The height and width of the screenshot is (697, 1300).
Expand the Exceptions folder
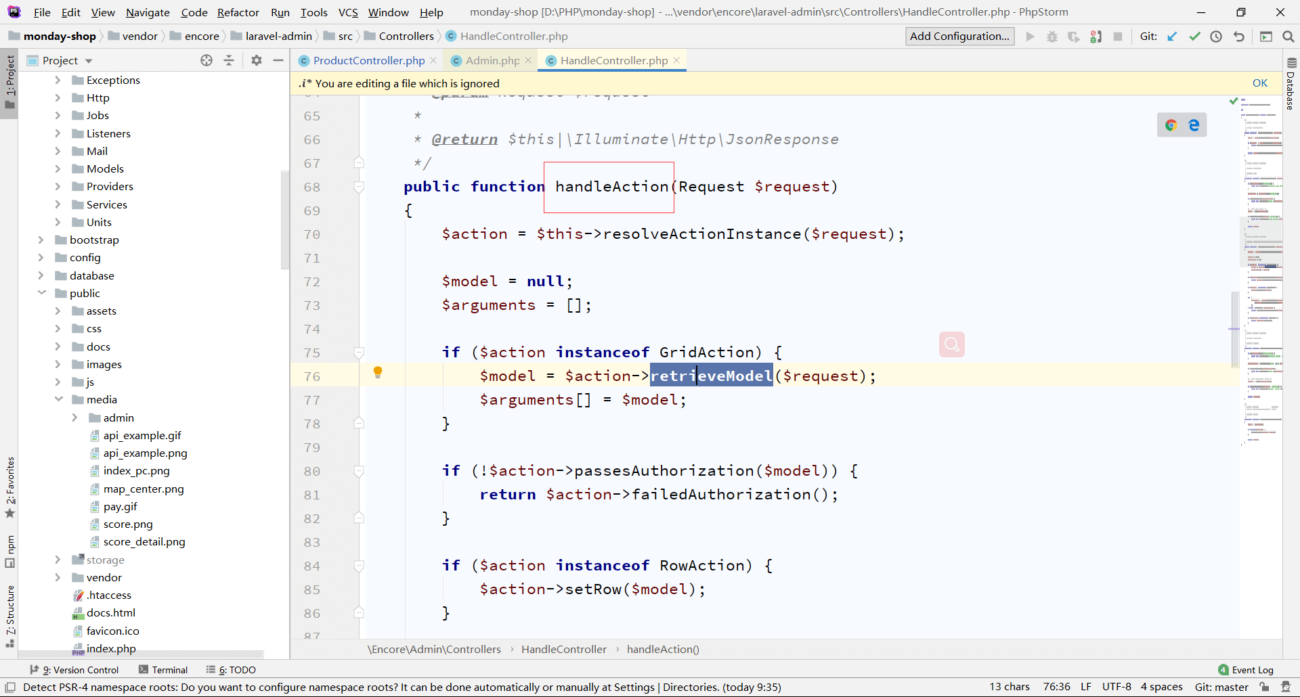[58, 80]
